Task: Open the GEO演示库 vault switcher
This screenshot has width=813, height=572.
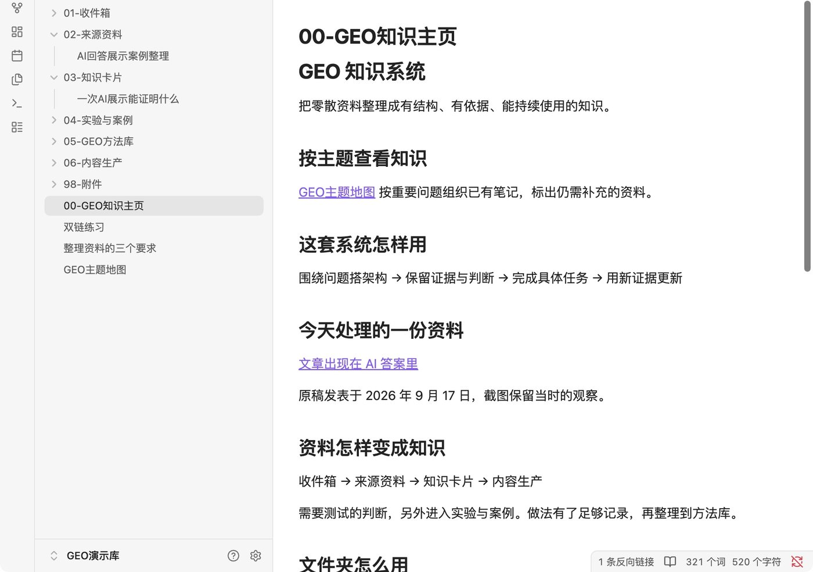Action: pos(85,556)
